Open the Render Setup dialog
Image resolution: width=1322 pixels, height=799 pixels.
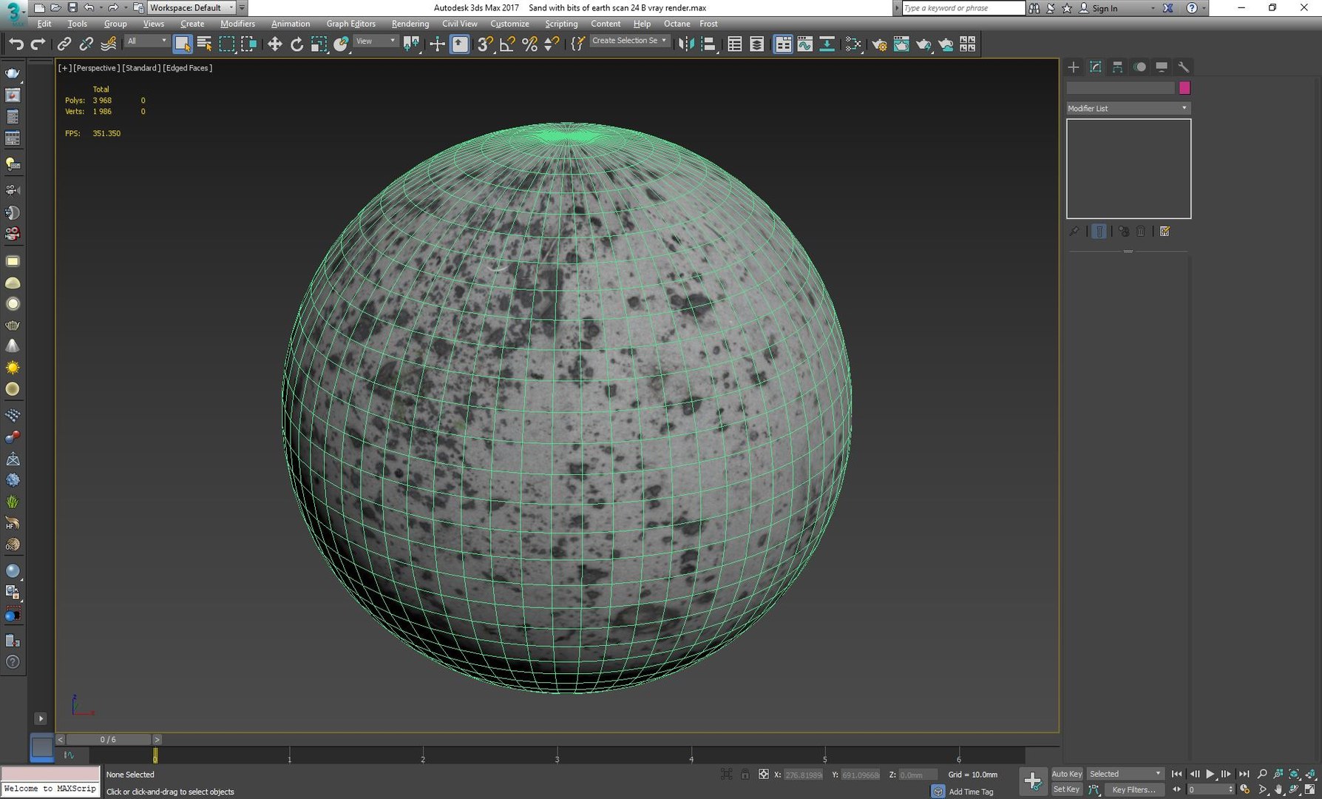pos(879,44)
